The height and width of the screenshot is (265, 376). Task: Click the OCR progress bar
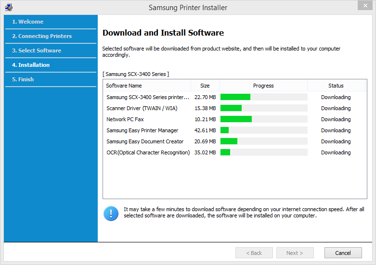[264, 152]
